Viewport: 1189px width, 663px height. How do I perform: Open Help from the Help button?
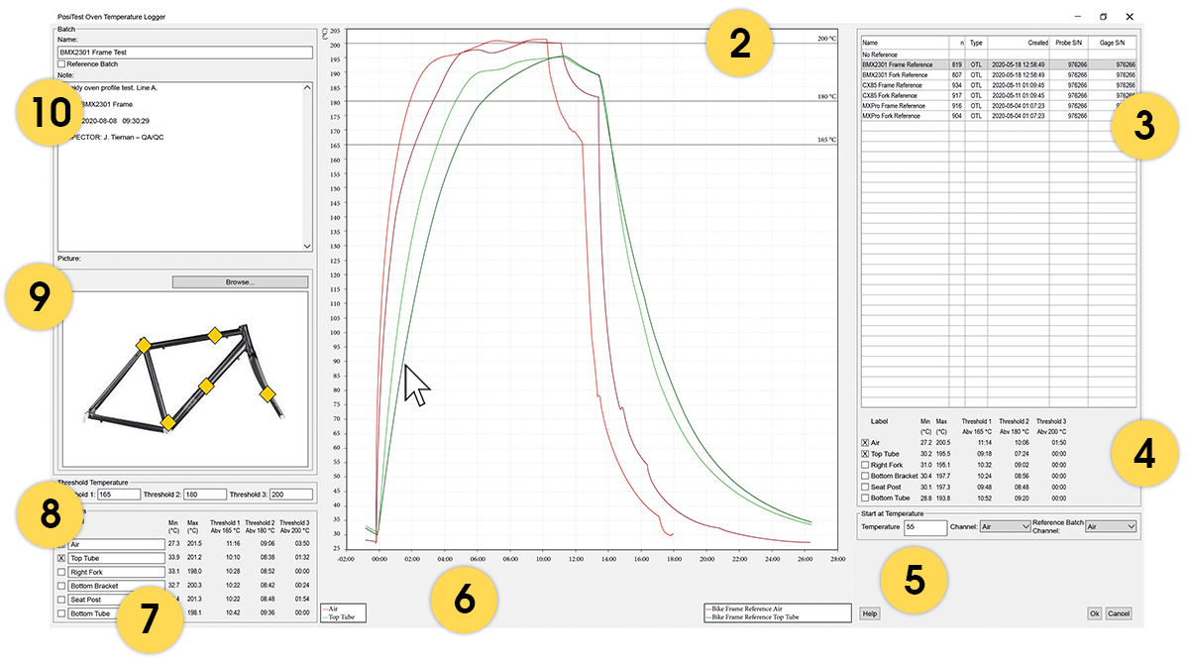point(869,613)
